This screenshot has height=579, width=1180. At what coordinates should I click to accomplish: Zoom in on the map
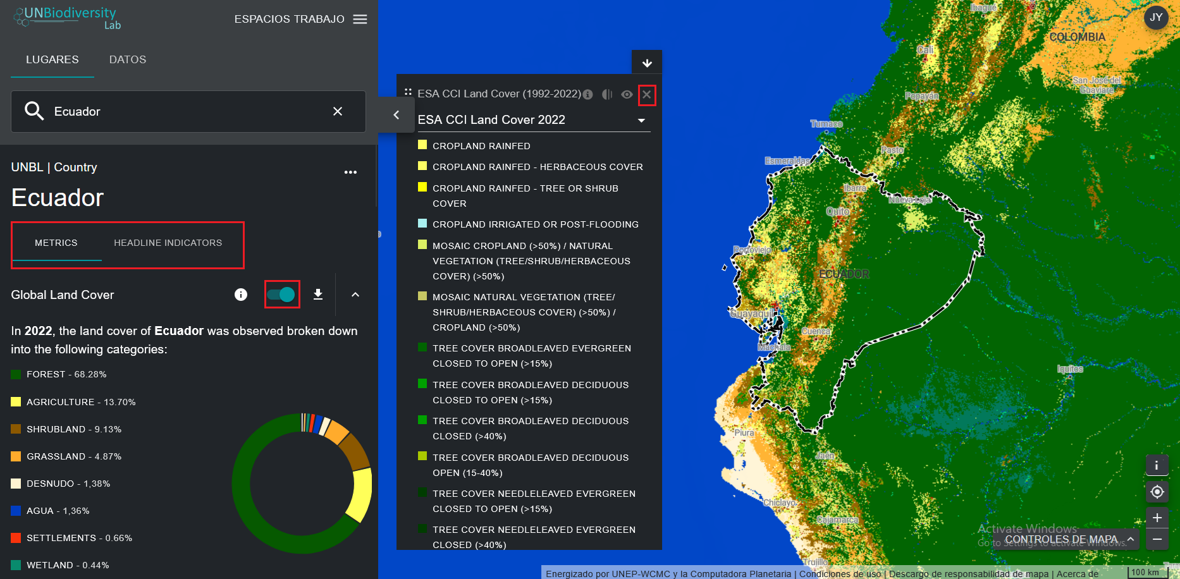pyautogui.click(x=1157, y=518)
